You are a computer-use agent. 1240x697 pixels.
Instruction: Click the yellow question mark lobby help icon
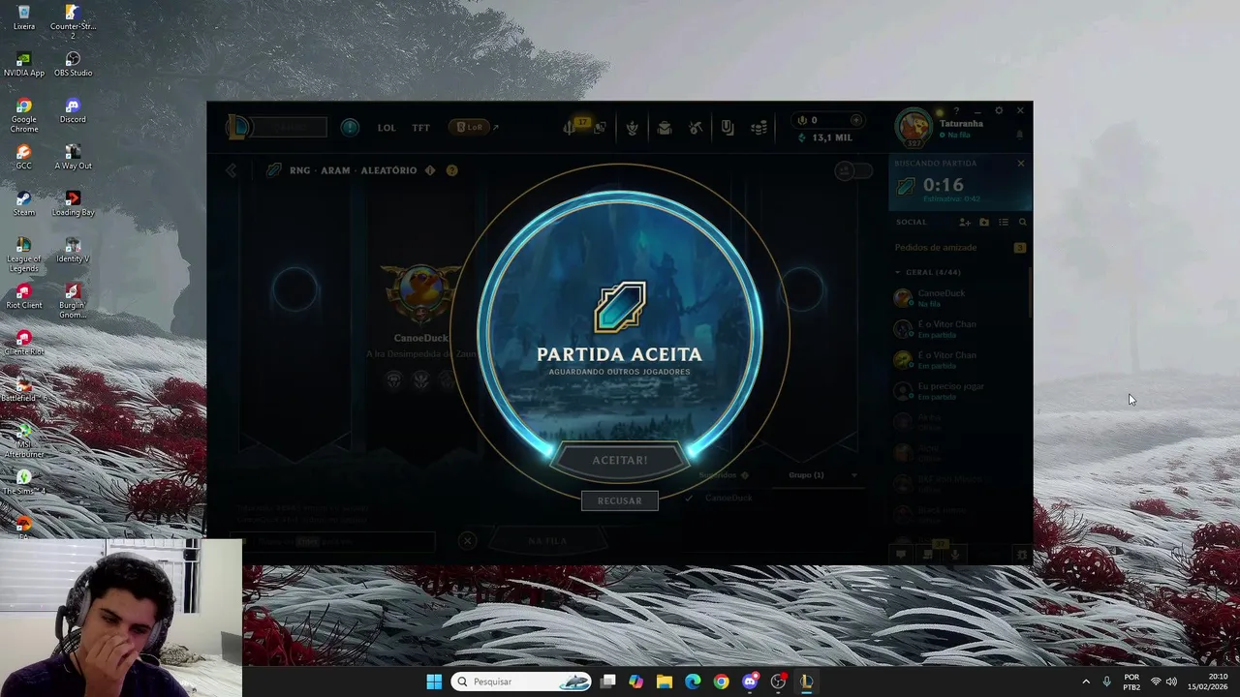pos(451,170)
